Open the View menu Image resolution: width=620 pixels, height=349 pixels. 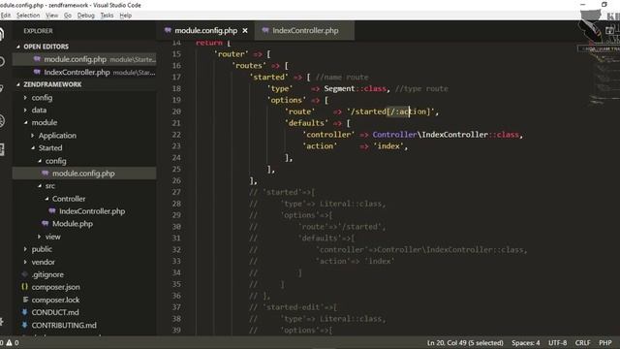(x=51, y=16)
